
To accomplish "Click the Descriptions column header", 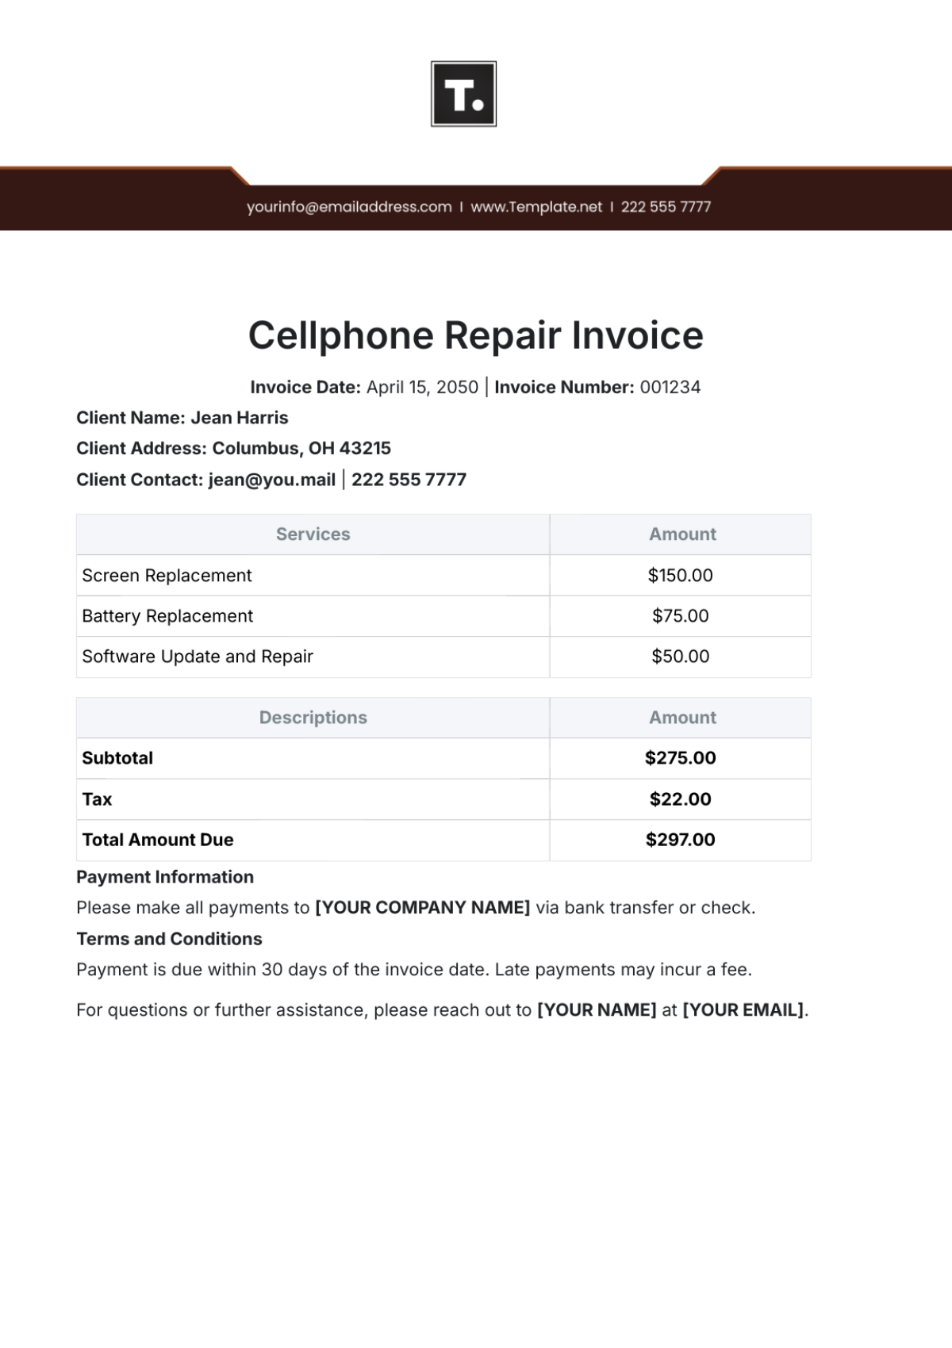I will 313,718.
